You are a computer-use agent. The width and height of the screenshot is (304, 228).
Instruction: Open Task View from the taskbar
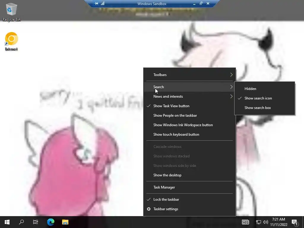(x=36, y=222)
